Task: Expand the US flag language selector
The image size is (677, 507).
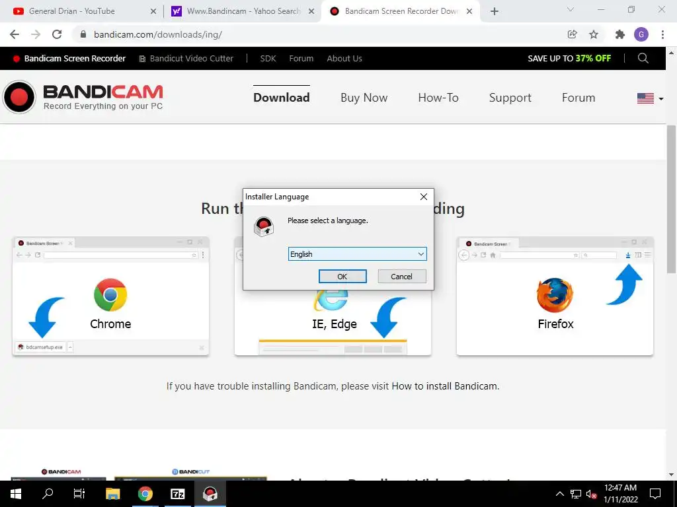Action: coord(650,98)
